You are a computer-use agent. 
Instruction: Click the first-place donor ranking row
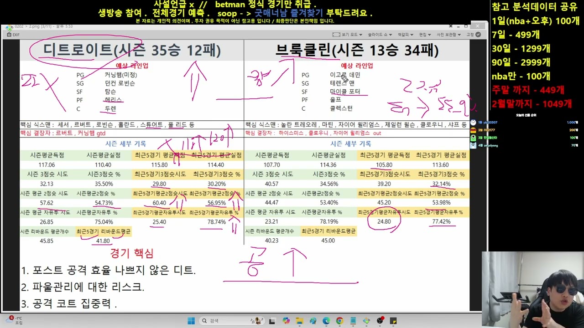point(525,123)
